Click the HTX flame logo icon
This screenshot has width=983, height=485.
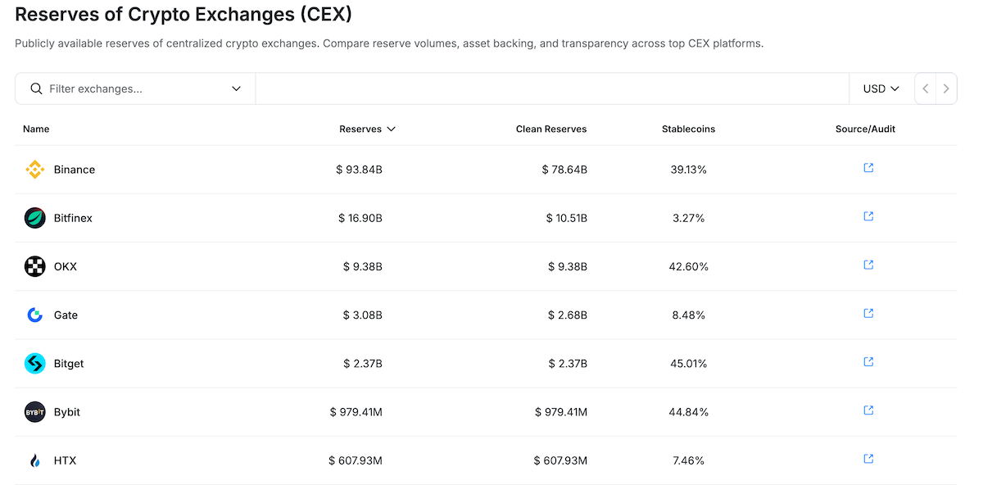[34, 460]
